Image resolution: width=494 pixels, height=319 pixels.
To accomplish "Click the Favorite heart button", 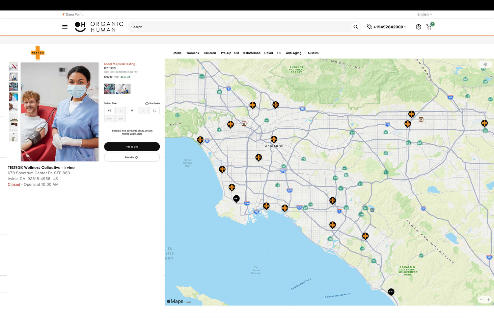I will click(132, 157).
